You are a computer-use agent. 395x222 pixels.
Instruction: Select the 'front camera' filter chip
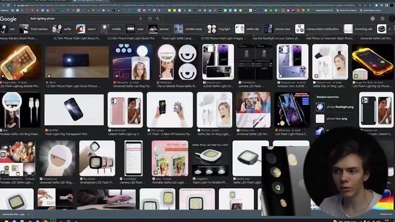[34, 29]
